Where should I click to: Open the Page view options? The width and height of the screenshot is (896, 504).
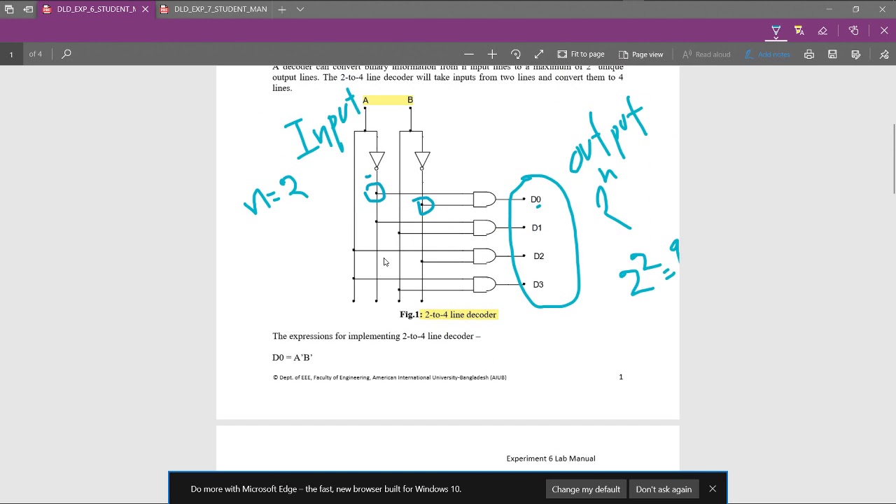click(x=640, y=54)
